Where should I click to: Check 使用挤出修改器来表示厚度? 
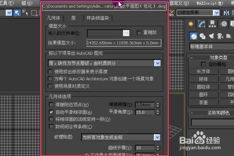coord(50,71)
